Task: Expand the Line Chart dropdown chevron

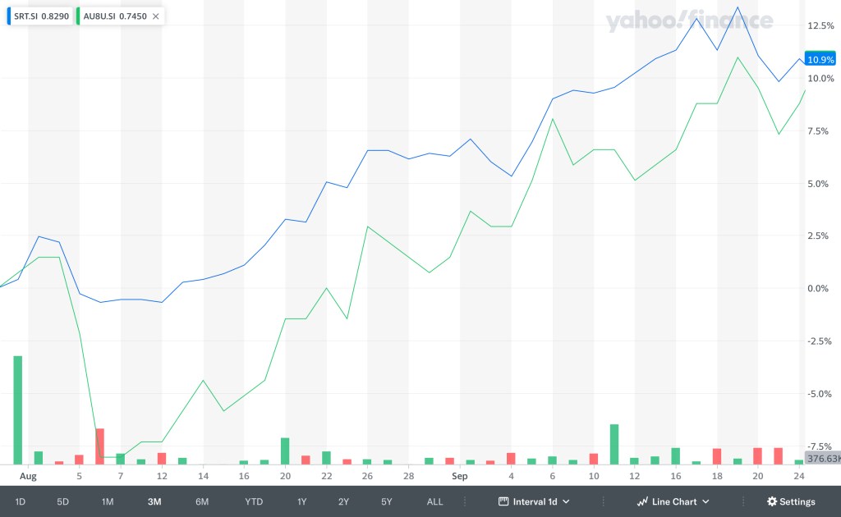Action: click(705, 501)
